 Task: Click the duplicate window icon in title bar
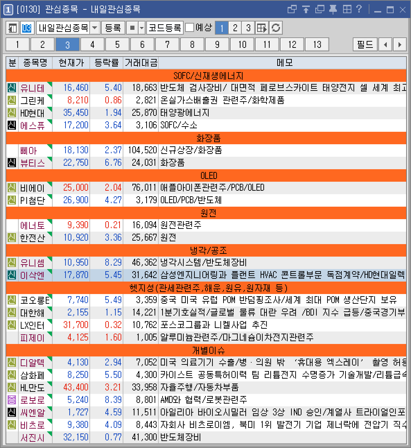click(320, 9)
